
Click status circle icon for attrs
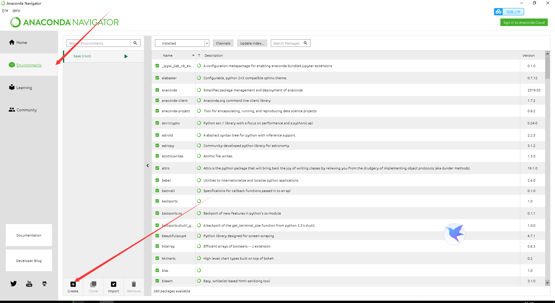coord(199,168)
